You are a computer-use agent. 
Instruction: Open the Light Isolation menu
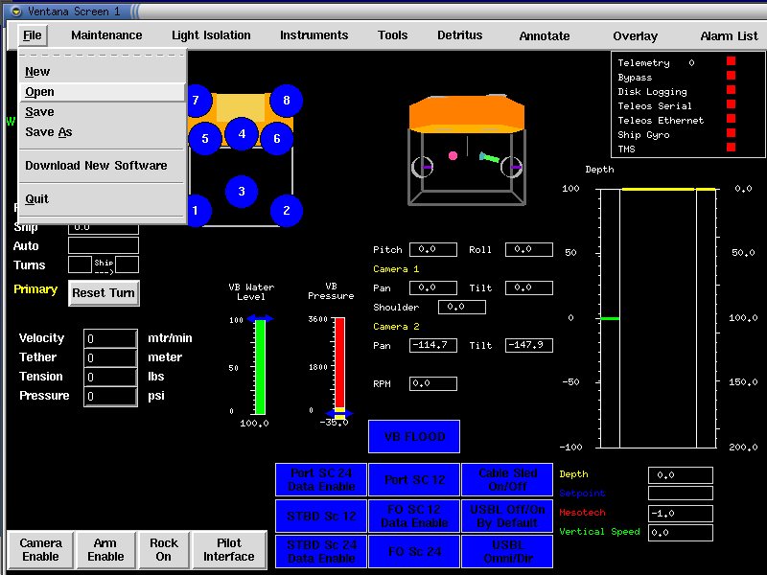click(211, 35)
